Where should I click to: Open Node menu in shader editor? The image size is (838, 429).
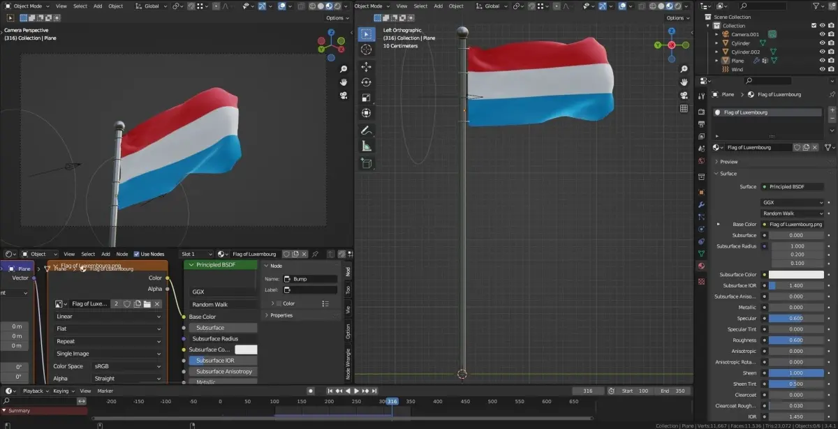click(x=122, y=254)
